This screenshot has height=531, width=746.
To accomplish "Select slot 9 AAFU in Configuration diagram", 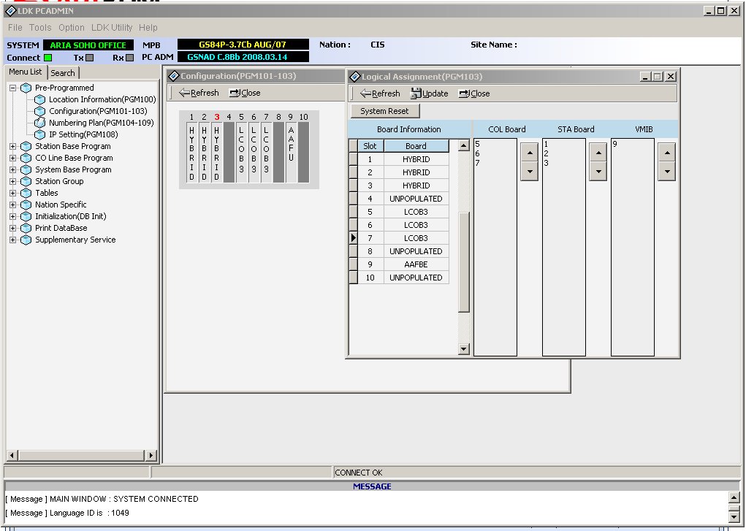I will click(292, 152).
